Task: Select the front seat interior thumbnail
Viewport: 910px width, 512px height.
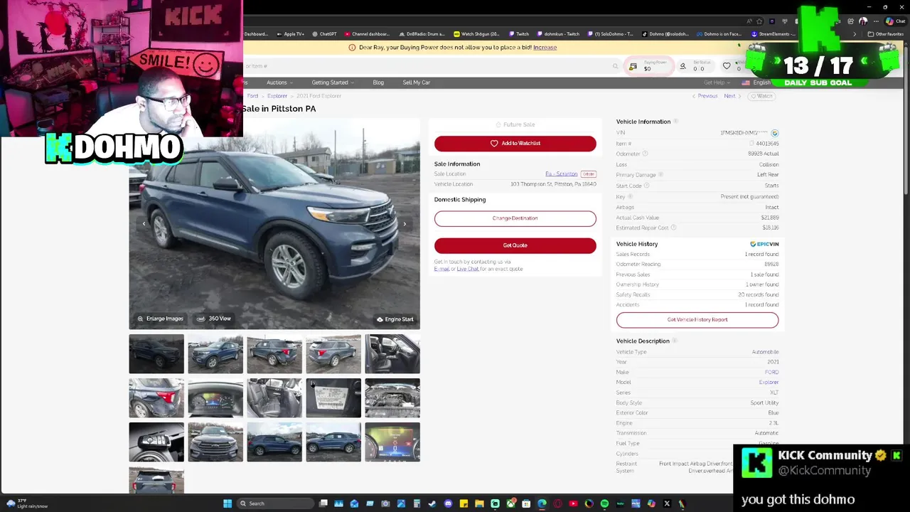Action: [x=392, y=354]
